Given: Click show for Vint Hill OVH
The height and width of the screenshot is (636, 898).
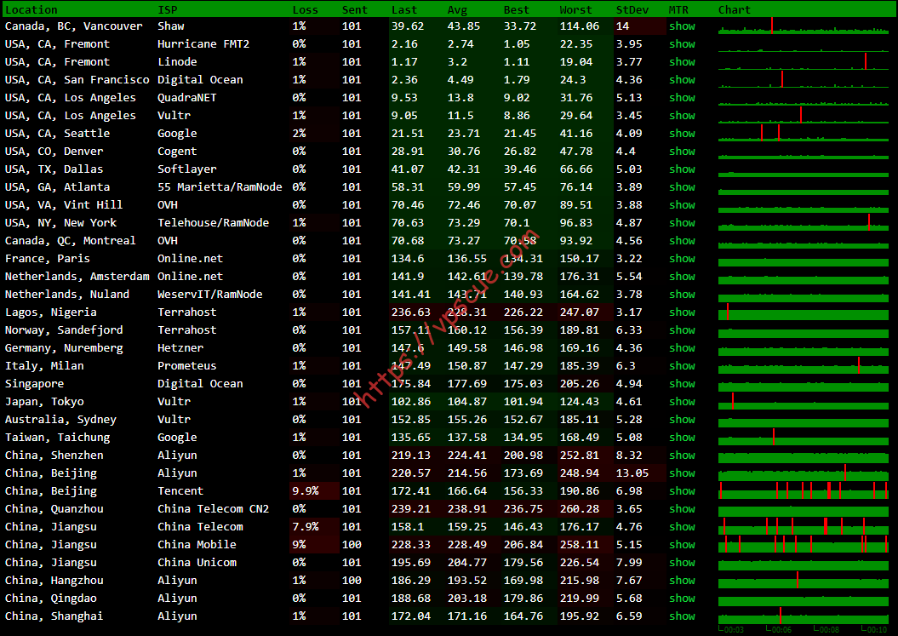Looking at the screenshot, I should point(682,205).
